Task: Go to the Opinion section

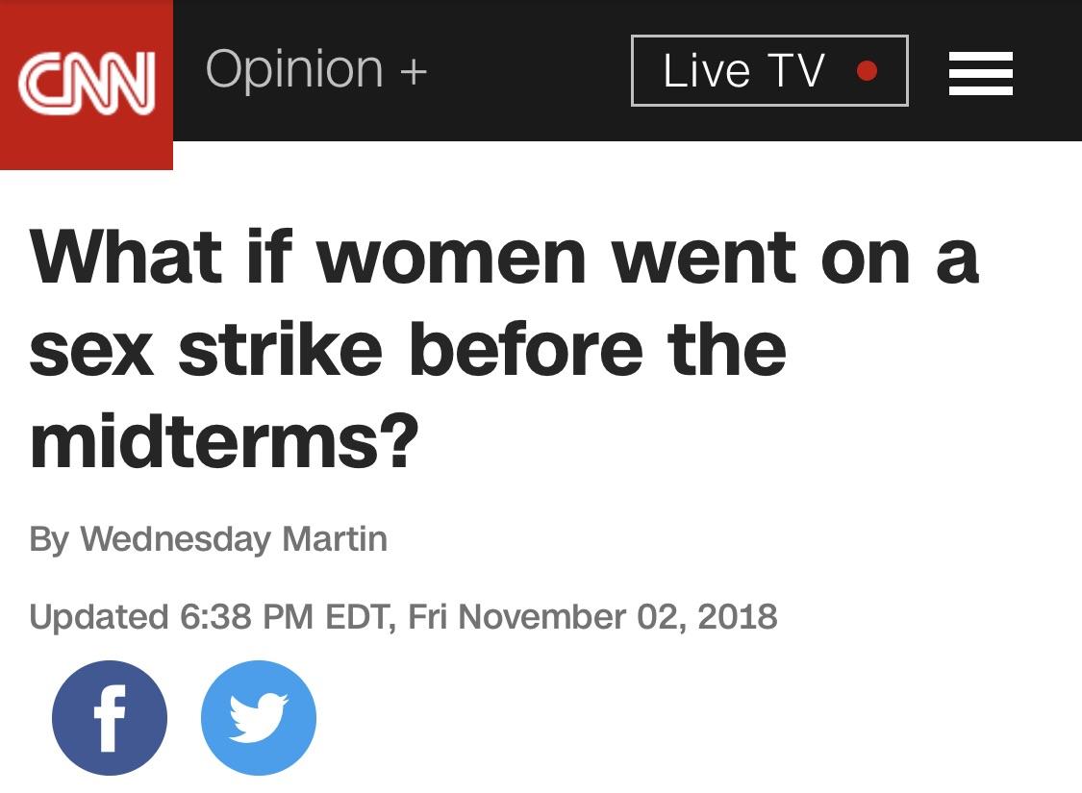Action: point(294,70)
